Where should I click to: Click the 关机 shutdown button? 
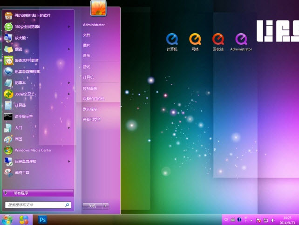point(93,206)
